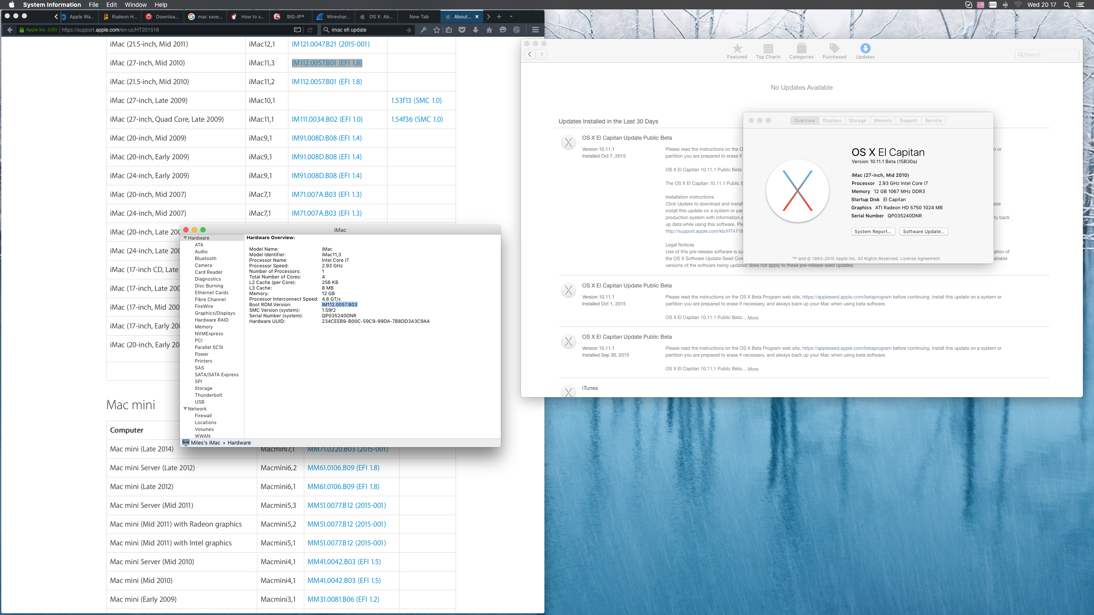Click the Software Update... button
1094x615 pixels.
(923, 231)
